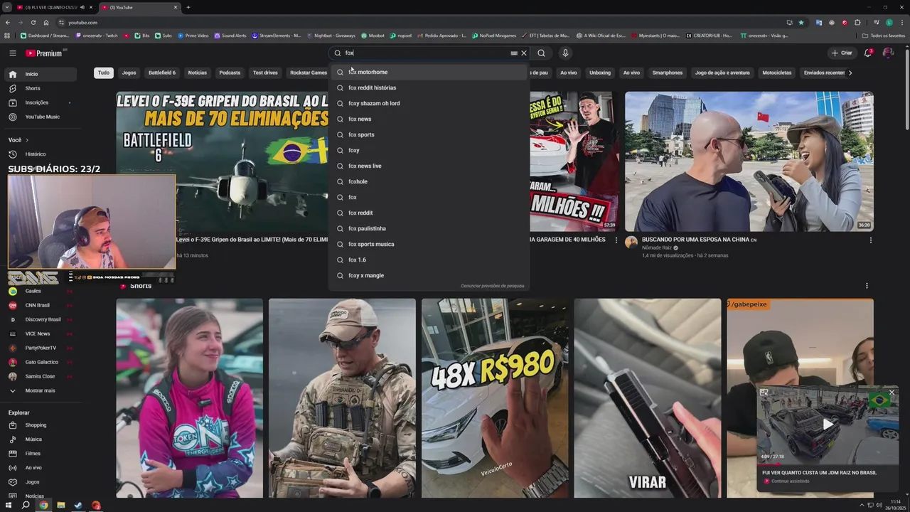
Task: Open the Criar create button
Action: [842, 53]
